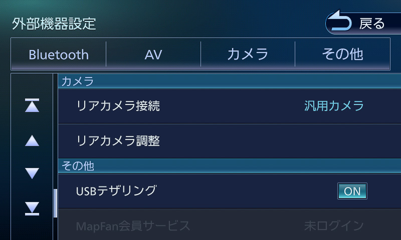The image size is (401, 240).
Task: Toggle USBテザリング ON switch
Action: (352, 191)
